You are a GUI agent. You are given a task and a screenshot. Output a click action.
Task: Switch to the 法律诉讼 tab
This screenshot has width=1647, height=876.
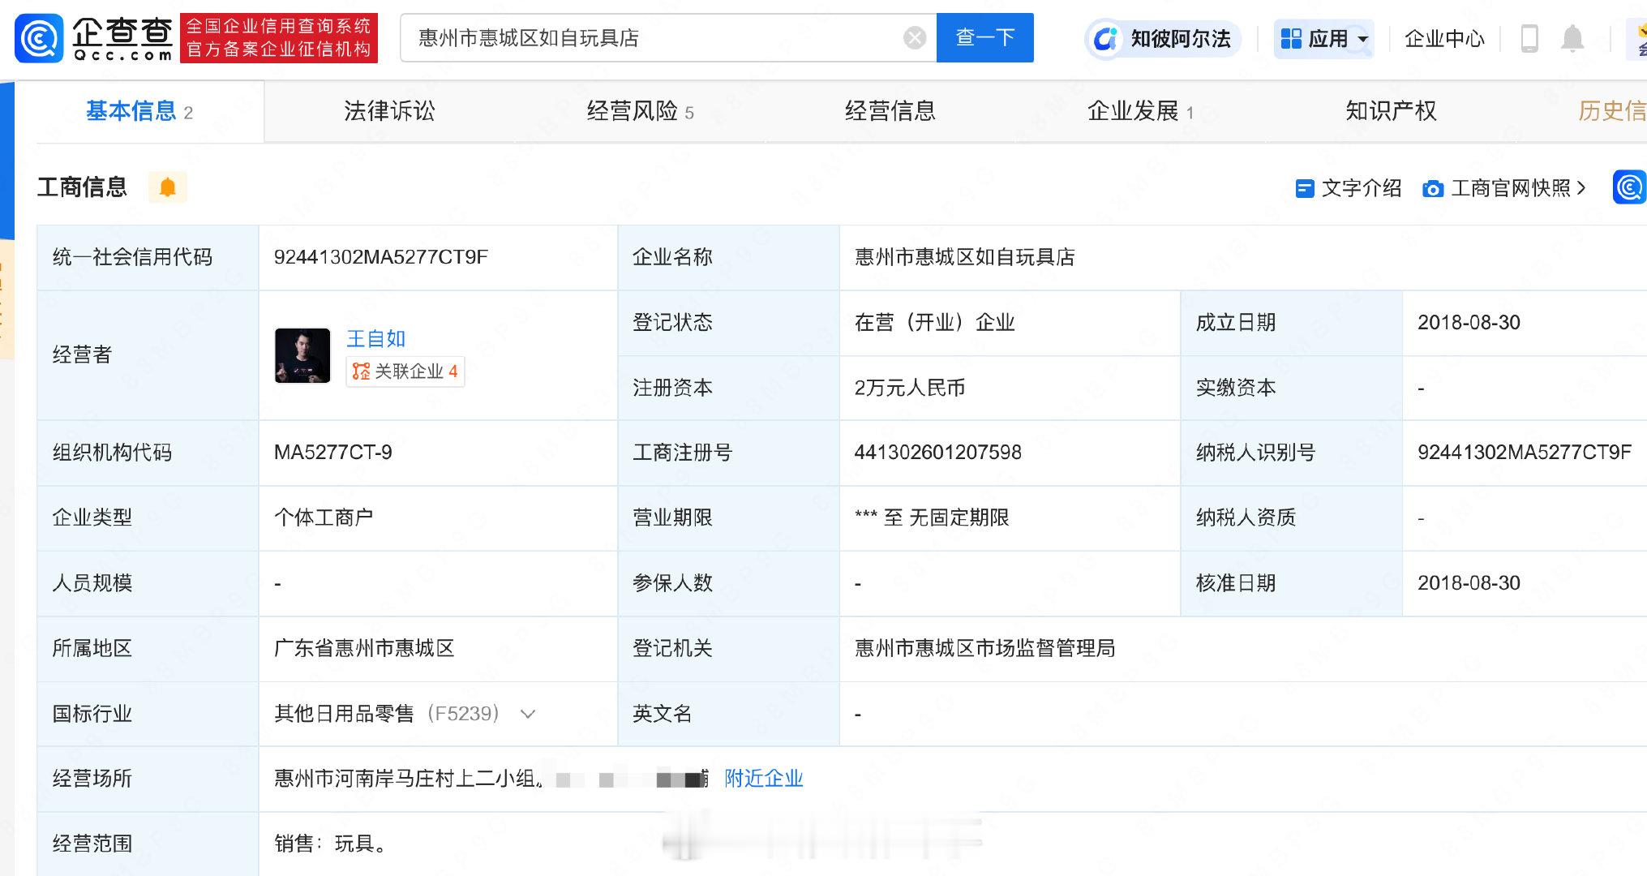pos(389,111)
